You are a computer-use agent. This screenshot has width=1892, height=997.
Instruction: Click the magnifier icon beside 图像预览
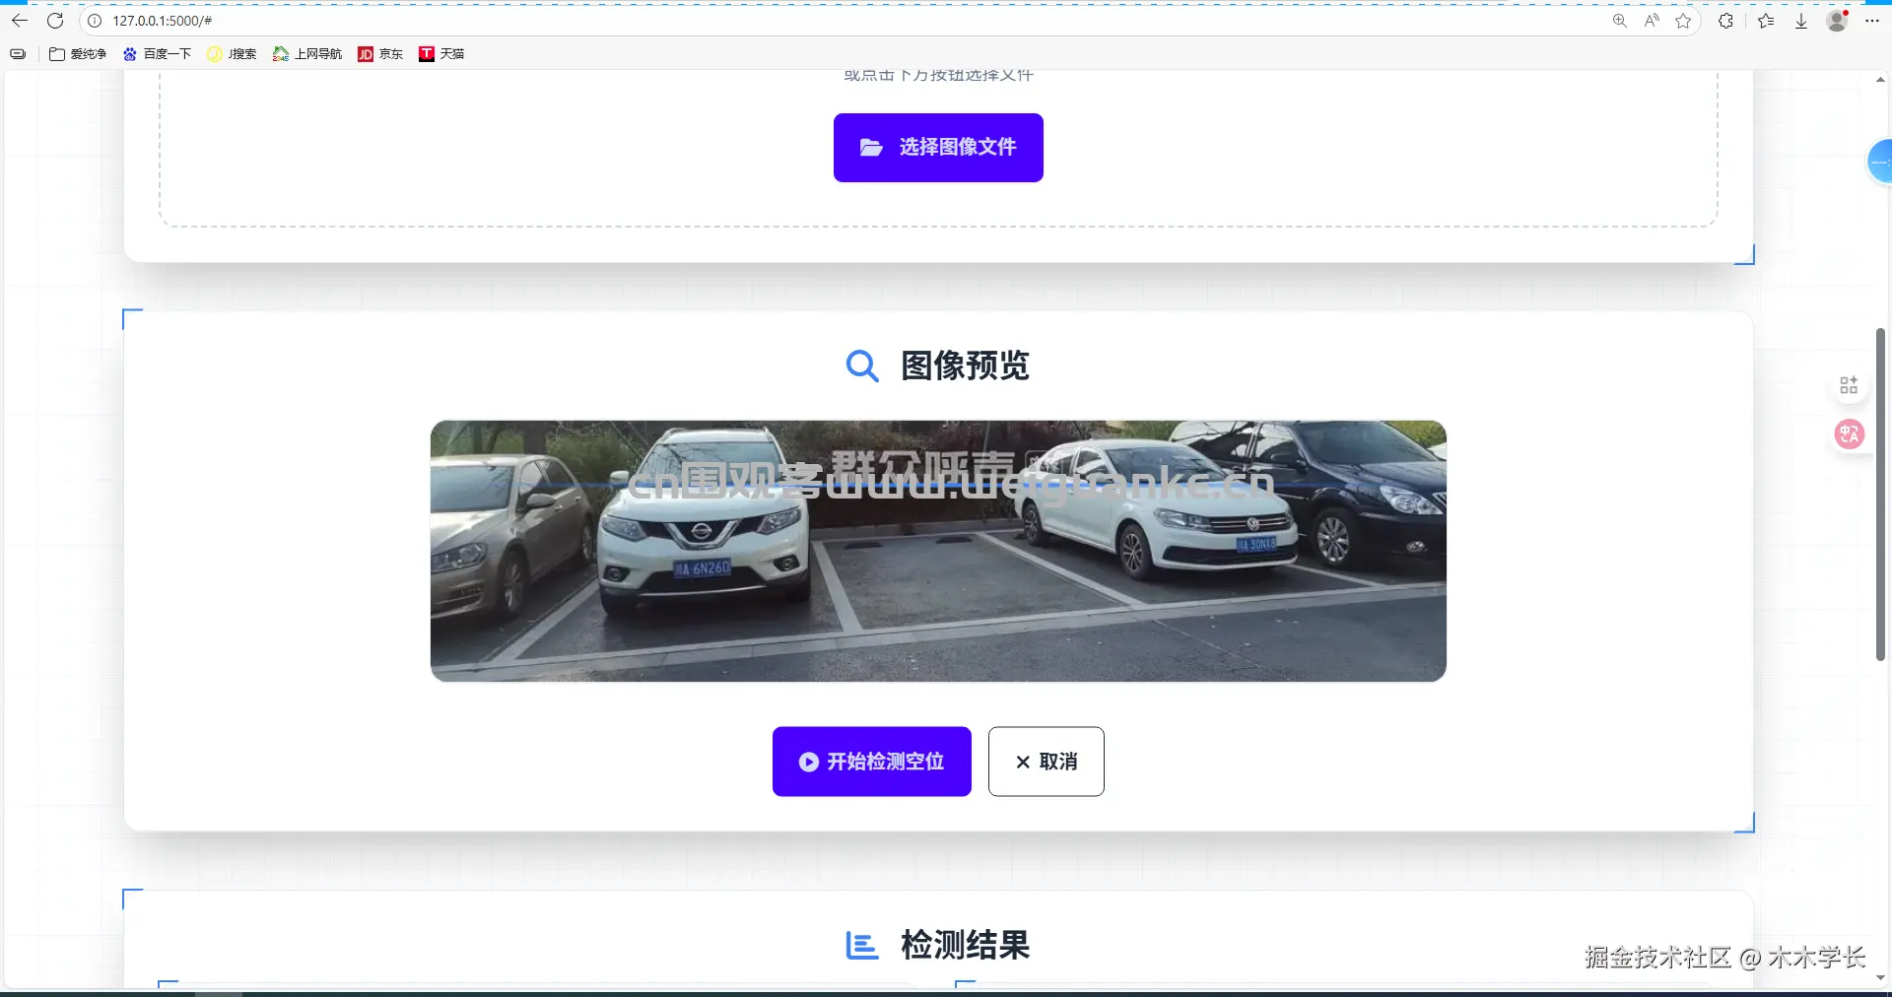tap(862, 366)
